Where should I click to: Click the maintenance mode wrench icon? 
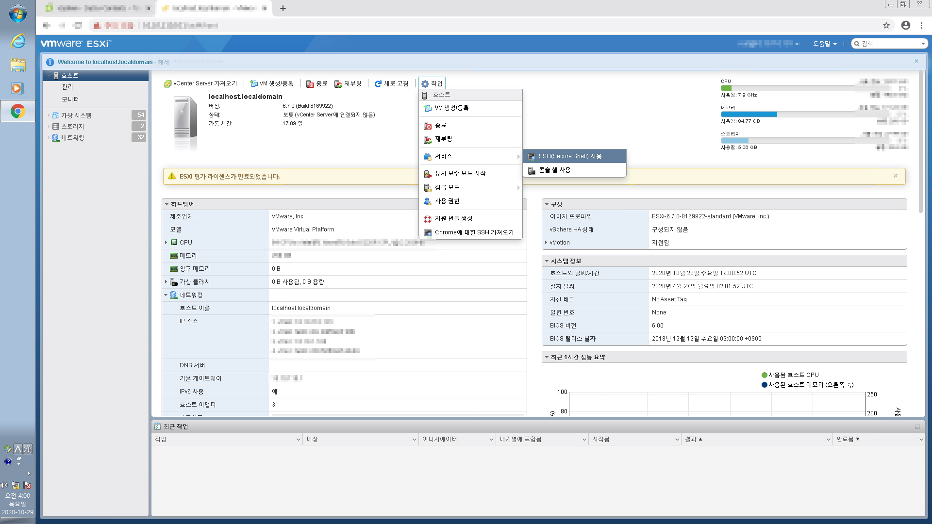pos(428,174)
